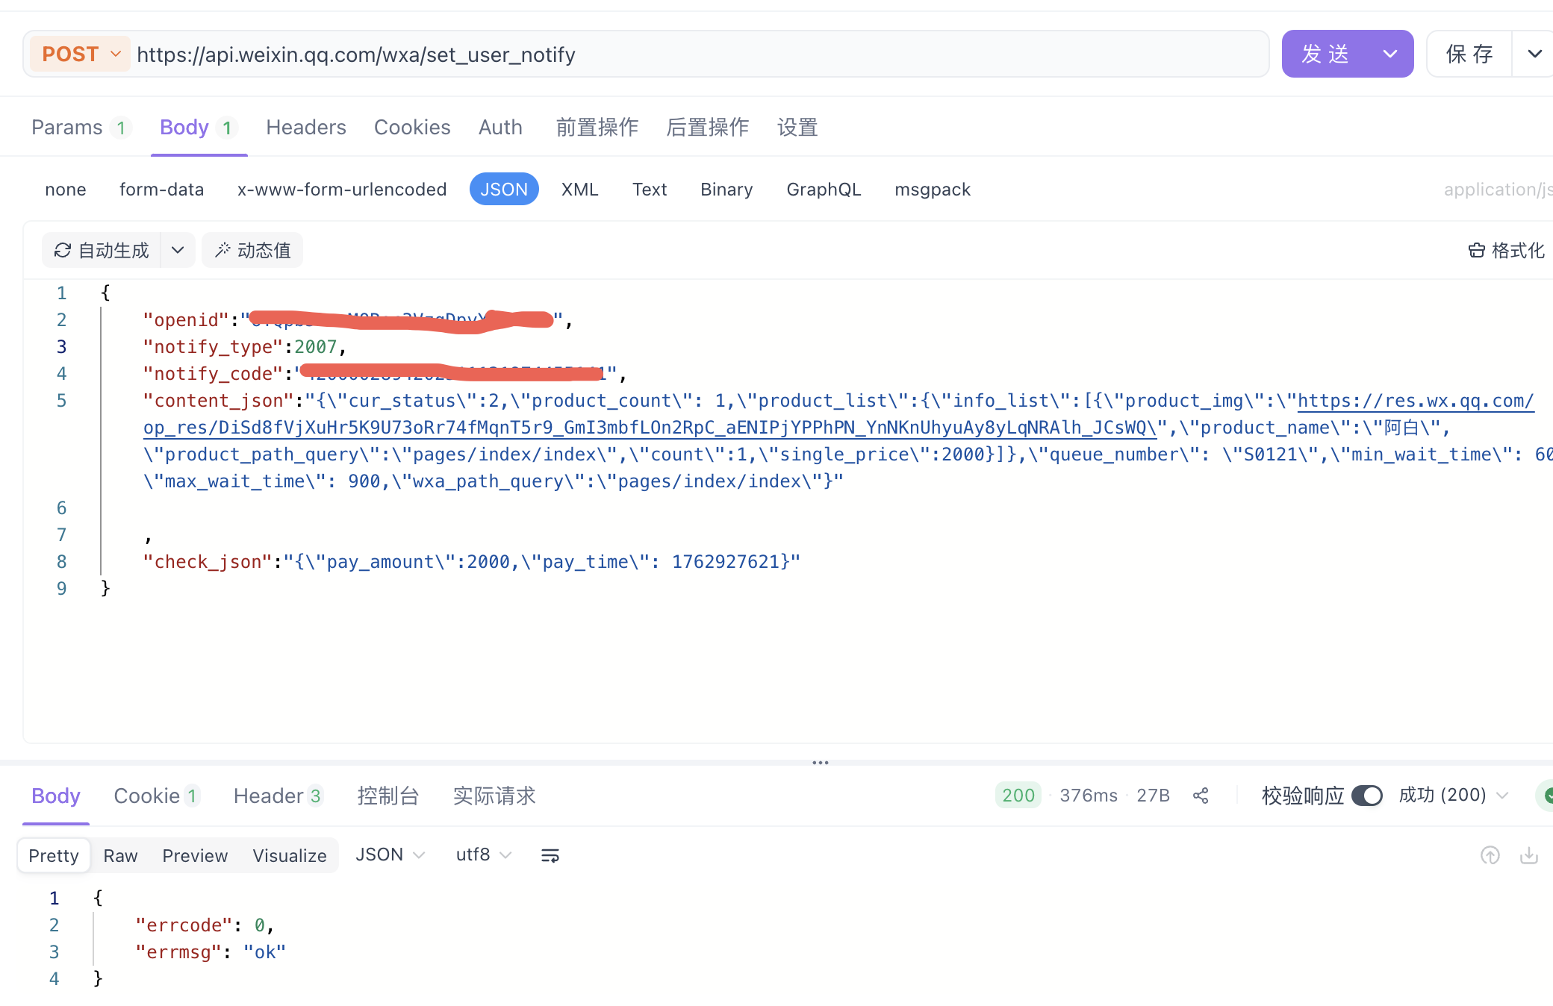Image resolution: width=1553 pixels, height=1006 pixels.
Task: Click the word wrap lines icon
Action: (x=550, y=855)
